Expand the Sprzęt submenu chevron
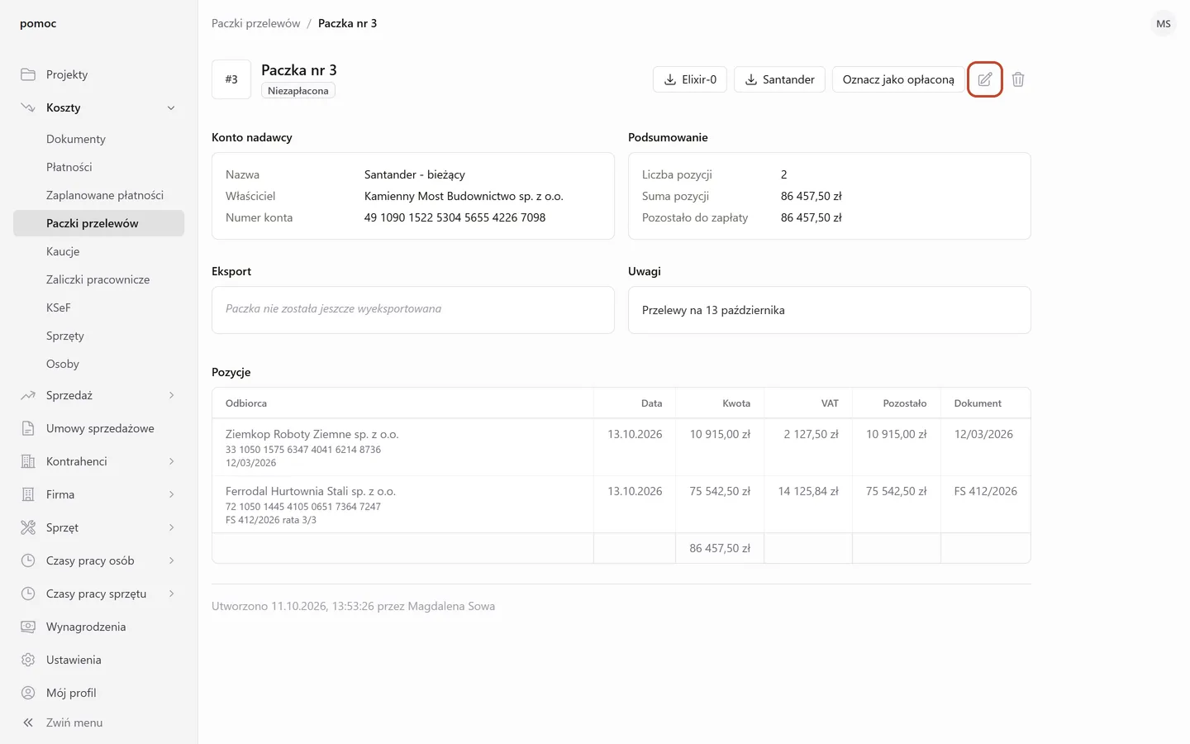 (x=171, y=527)
